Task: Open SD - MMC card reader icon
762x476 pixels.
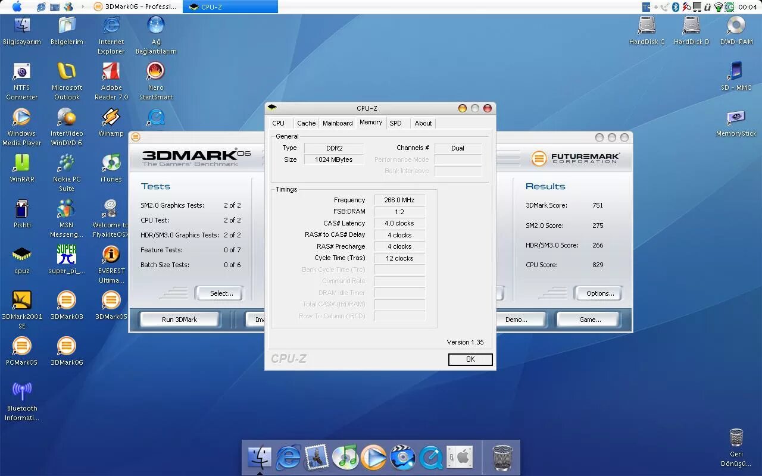Action: (736, 71)
